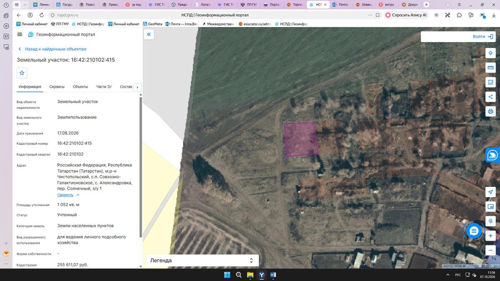Open a new browser tab
500x281 pixels.
[426, 5]
